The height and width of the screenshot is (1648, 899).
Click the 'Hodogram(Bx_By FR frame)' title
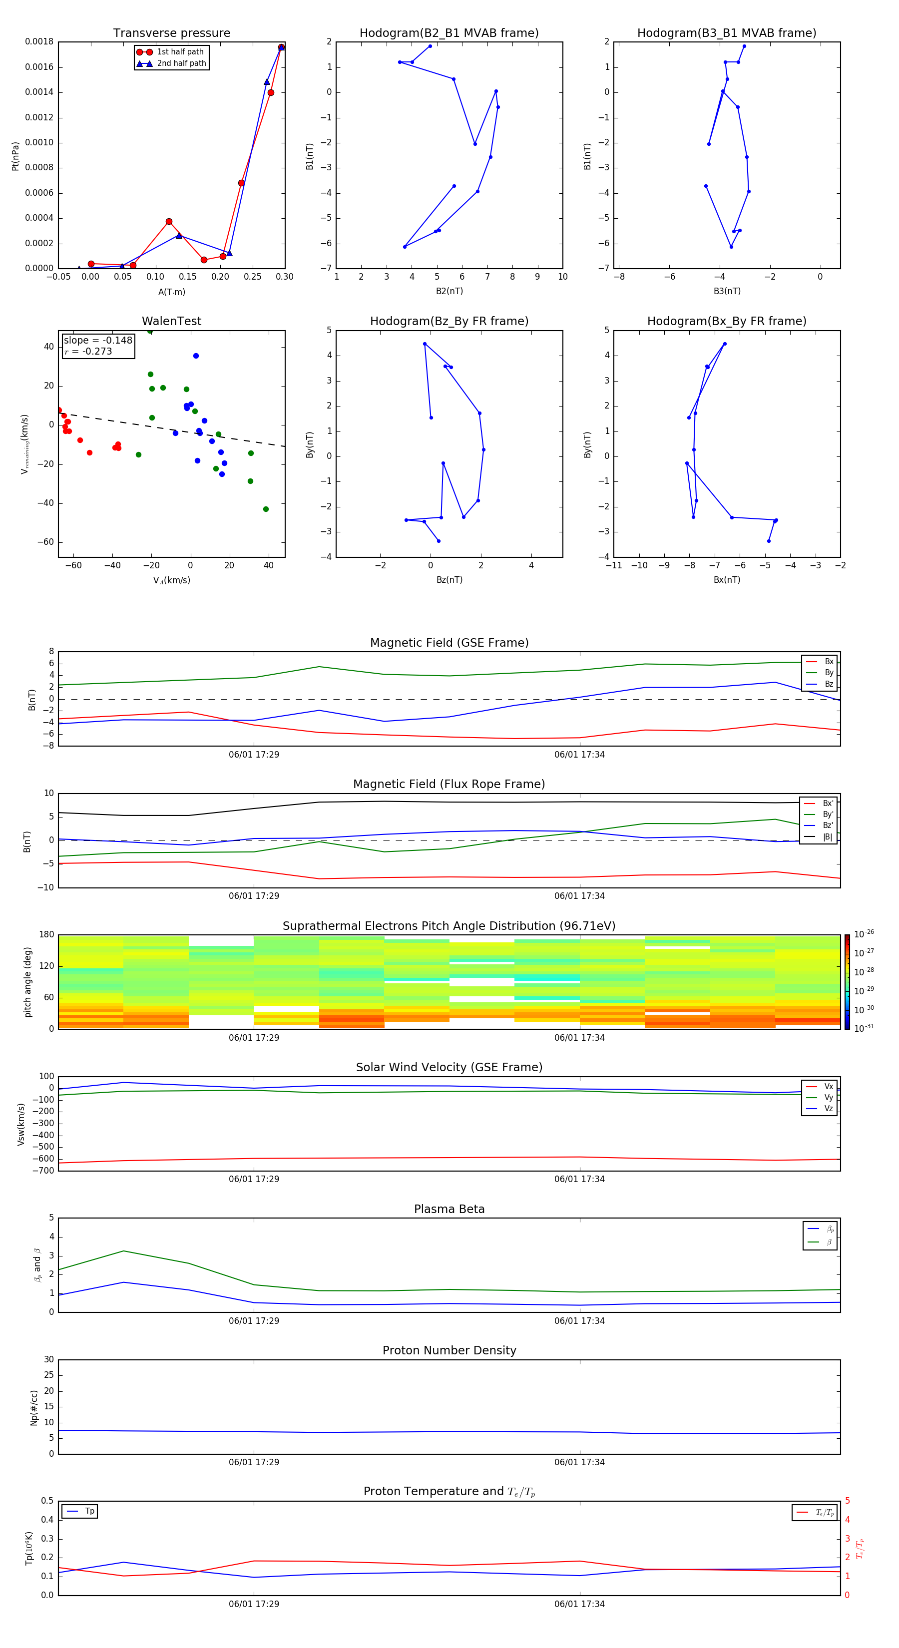(x=727, y=321)
